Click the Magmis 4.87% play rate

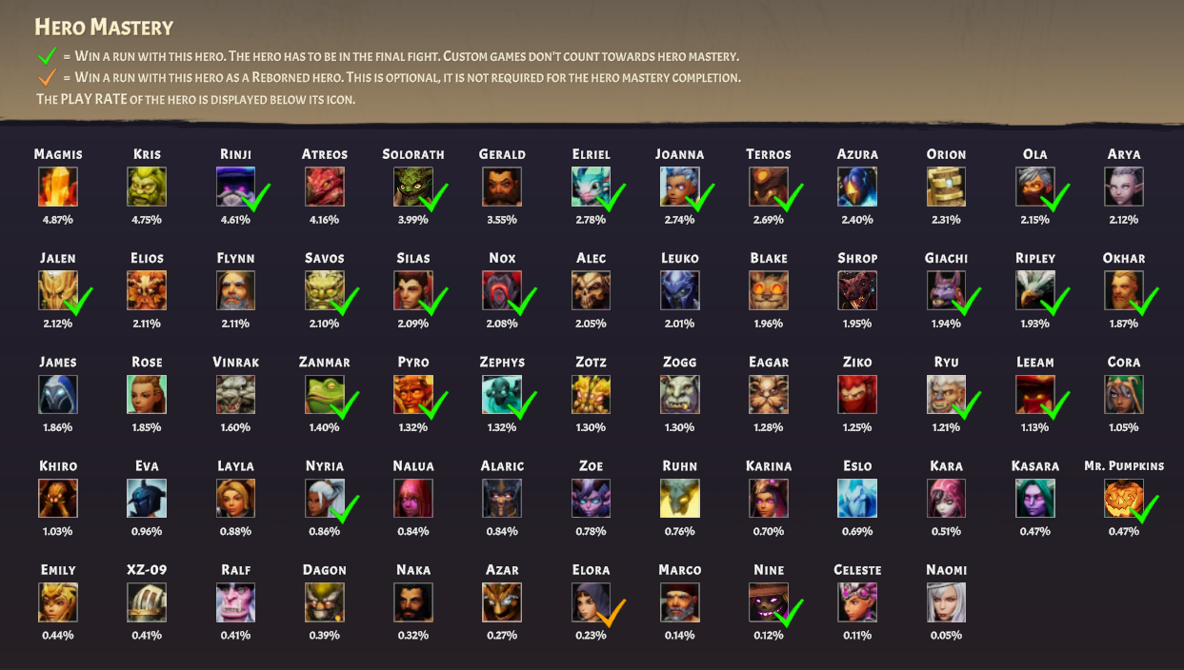tap(58, 220)
